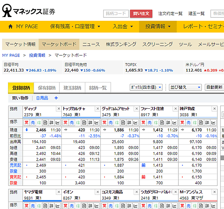Screen dimensions: 224x209
Task: Click 日経平均先物 index panel
Action: (93, 67)
